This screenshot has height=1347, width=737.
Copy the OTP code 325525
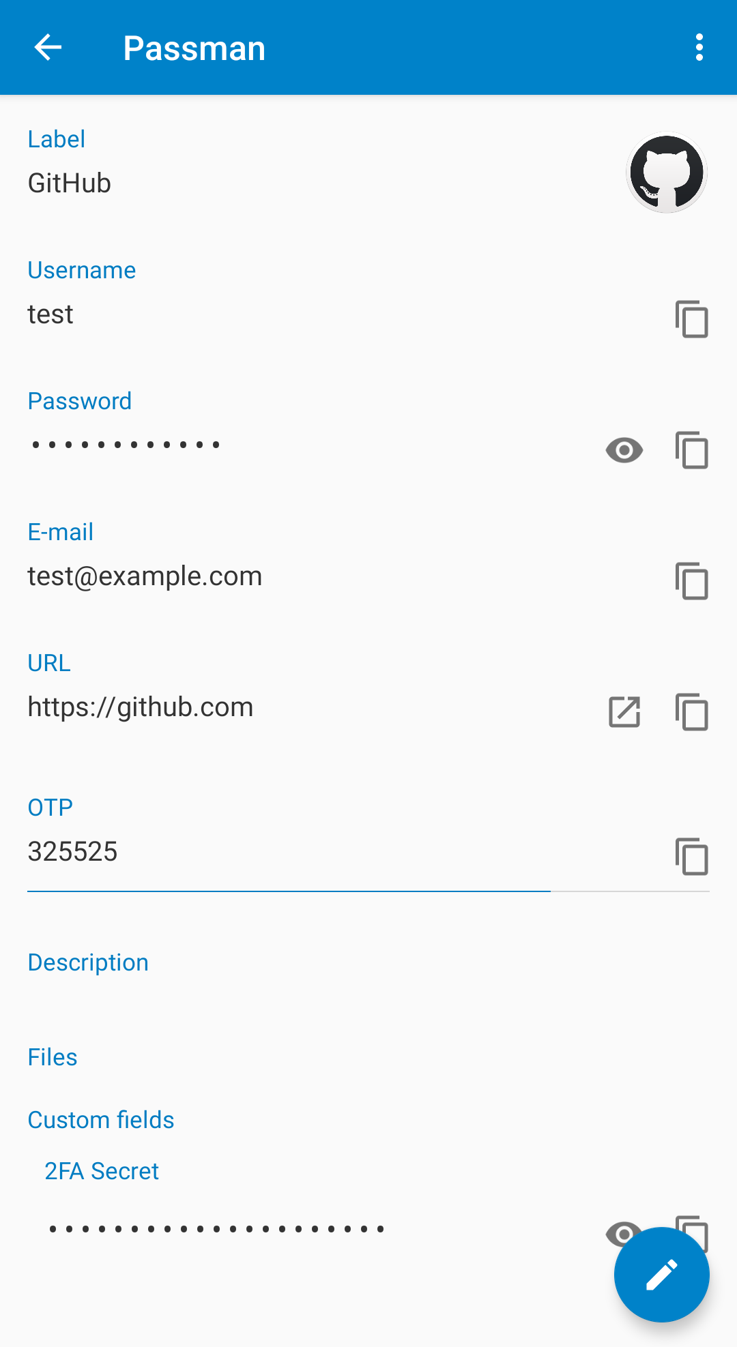tap(691, 857)
